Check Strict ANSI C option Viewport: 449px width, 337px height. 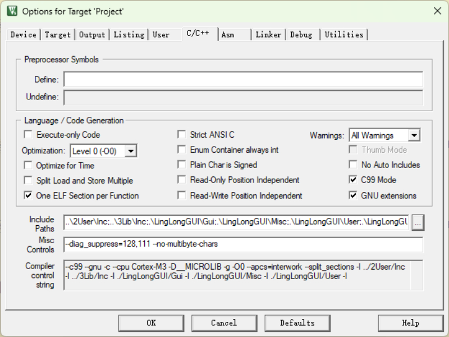(181, 135)
